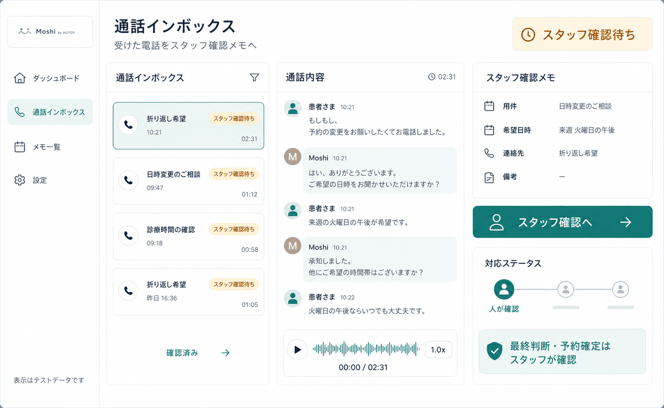Open the inbox filter funnel icon
The height and width of the screenshot is (408, 664).
tap(255, 77)
